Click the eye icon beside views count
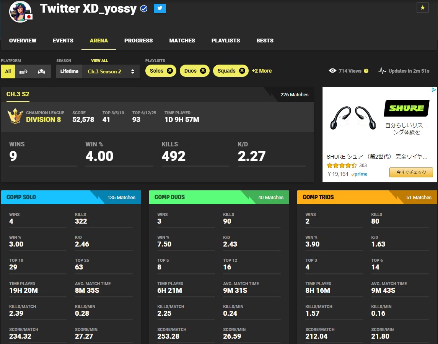The width and height of the screenshot is (438, 344). point(332,71)
